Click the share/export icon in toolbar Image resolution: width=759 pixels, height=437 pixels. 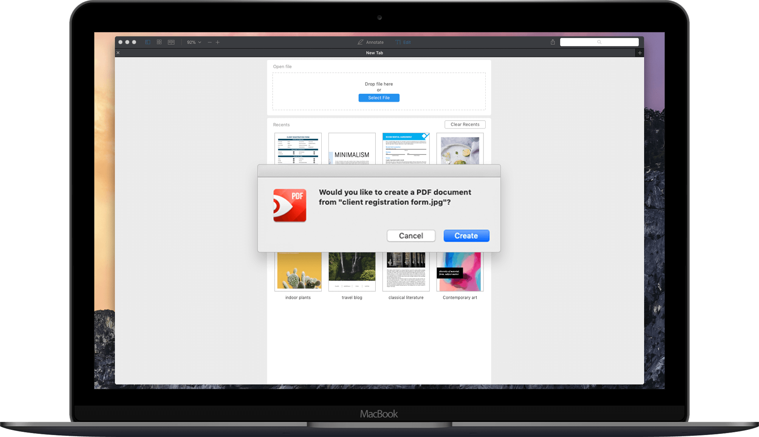click(x=552, y=42)
